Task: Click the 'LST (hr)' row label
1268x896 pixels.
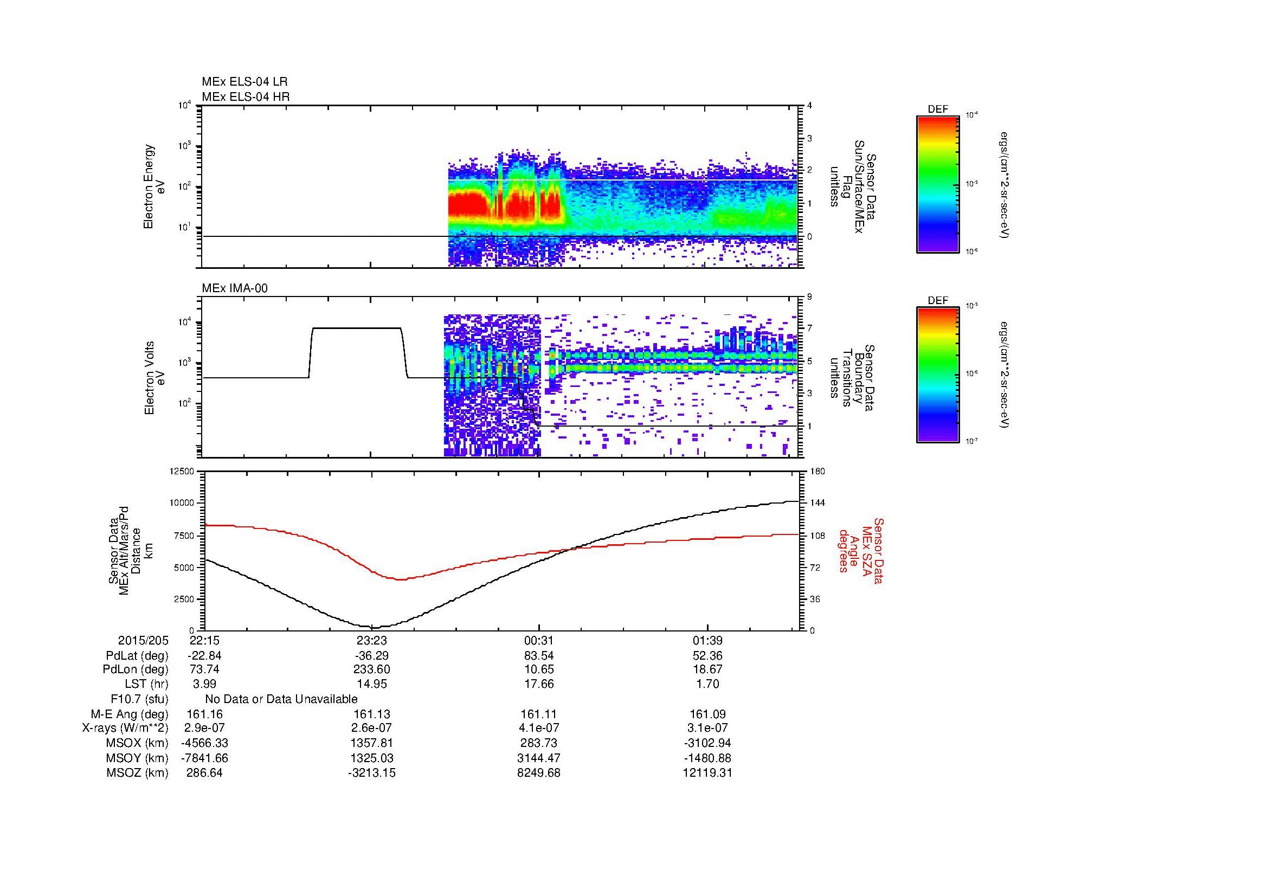Action: click(x=146, y=684)
